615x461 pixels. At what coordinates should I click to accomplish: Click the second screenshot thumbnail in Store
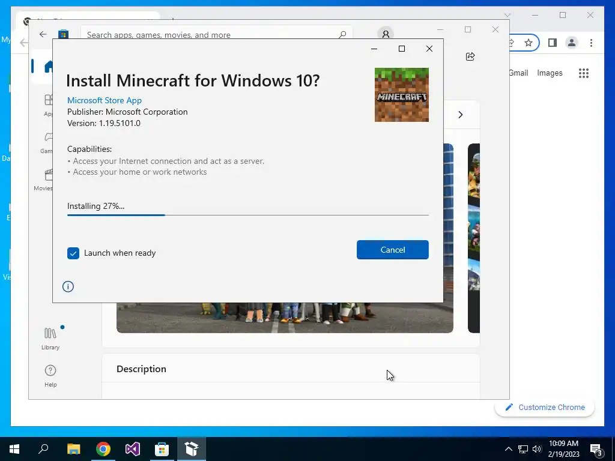[x=474, y=238]
